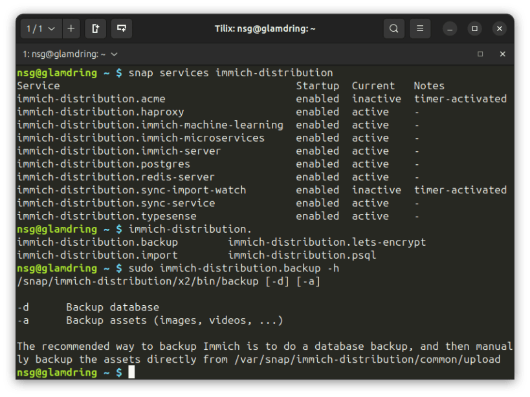Open the hamburger menu
Image resolution: width=530 pixels, height=397 pixels.
point(420,28)
